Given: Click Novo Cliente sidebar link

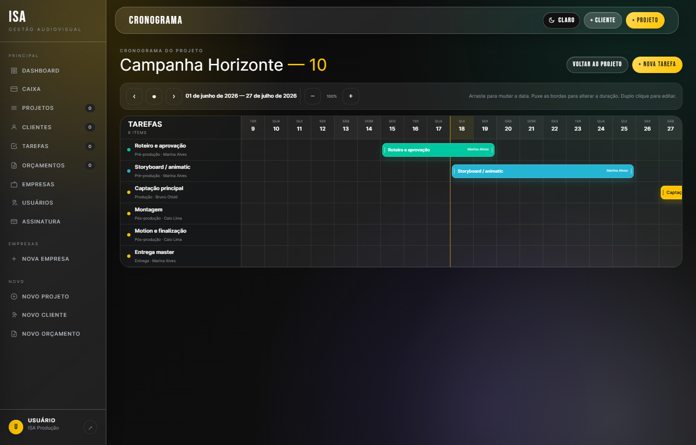Looking at the screenshot, I should tap(53, 315).
